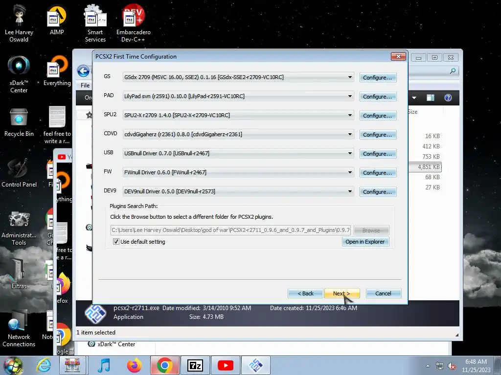Open Control Panel desktop icon

19,173
